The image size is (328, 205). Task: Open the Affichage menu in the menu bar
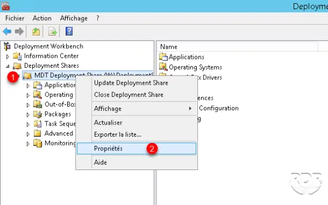tap(74, 18)
